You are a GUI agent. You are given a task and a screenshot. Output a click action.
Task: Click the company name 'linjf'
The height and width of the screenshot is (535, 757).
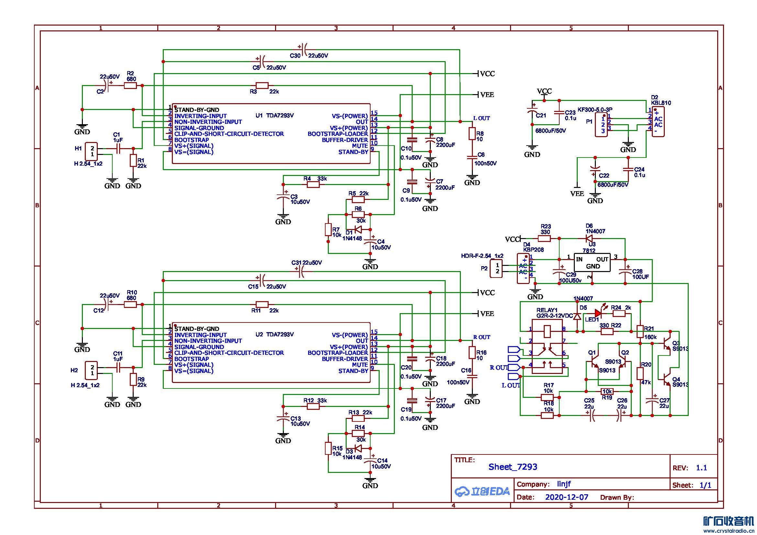[x=564, y=484]
